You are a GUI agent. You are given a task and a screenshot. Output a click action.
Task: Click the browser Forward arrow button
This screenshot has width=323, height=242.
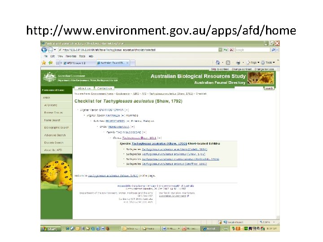pos(50,50)
